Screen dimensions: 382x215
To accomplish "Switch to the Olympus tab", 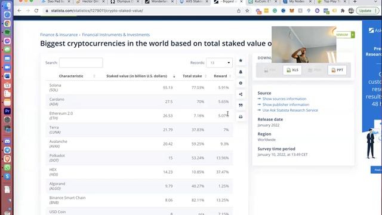I will coord(125,2).
